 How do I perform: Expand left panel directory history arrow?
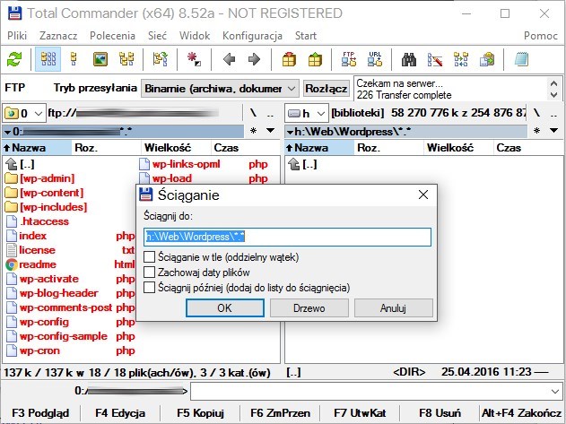[270, 130]
